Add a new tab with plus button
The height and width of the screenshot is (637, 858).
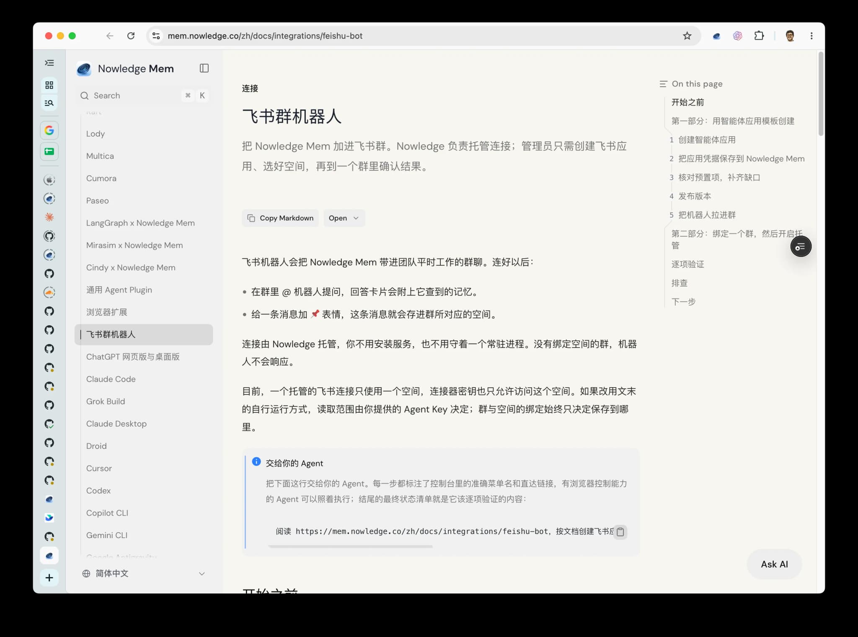(x=49, y=578)
